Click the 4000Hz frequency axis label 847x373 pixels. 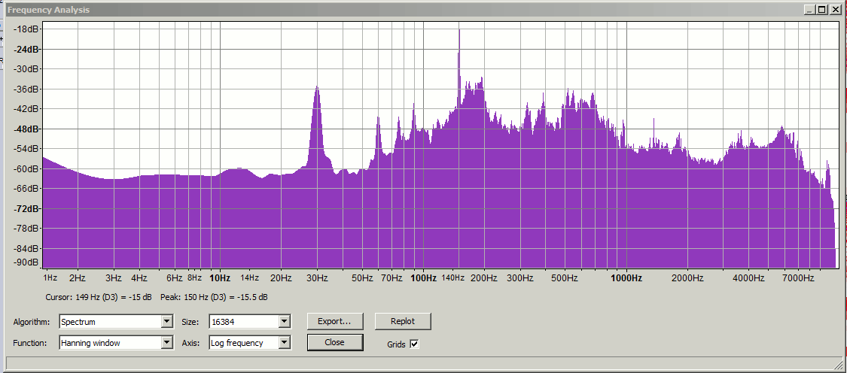point(748,278)
